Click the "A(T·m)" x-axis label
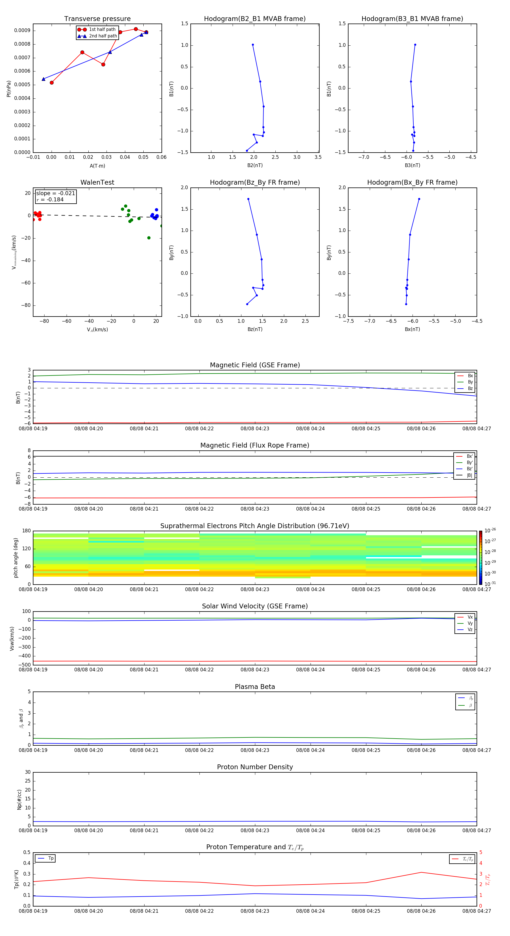This screenshot has width=510, height=936. tap(97, 166)
